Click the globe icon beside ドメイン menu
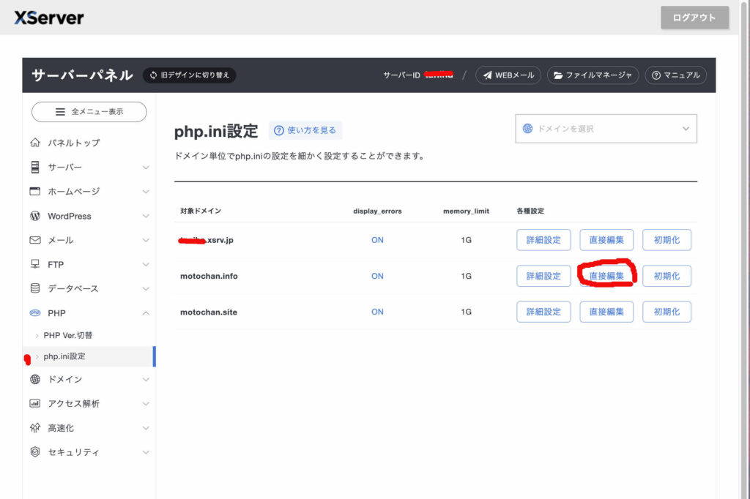The width and height of the screenshot is (750, 499). click(35, 379)
